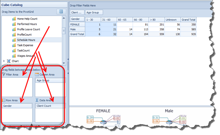This screenshot has width=220, height=135.
Task: Click the Male pie chart
Action: (x=169, y=122)
